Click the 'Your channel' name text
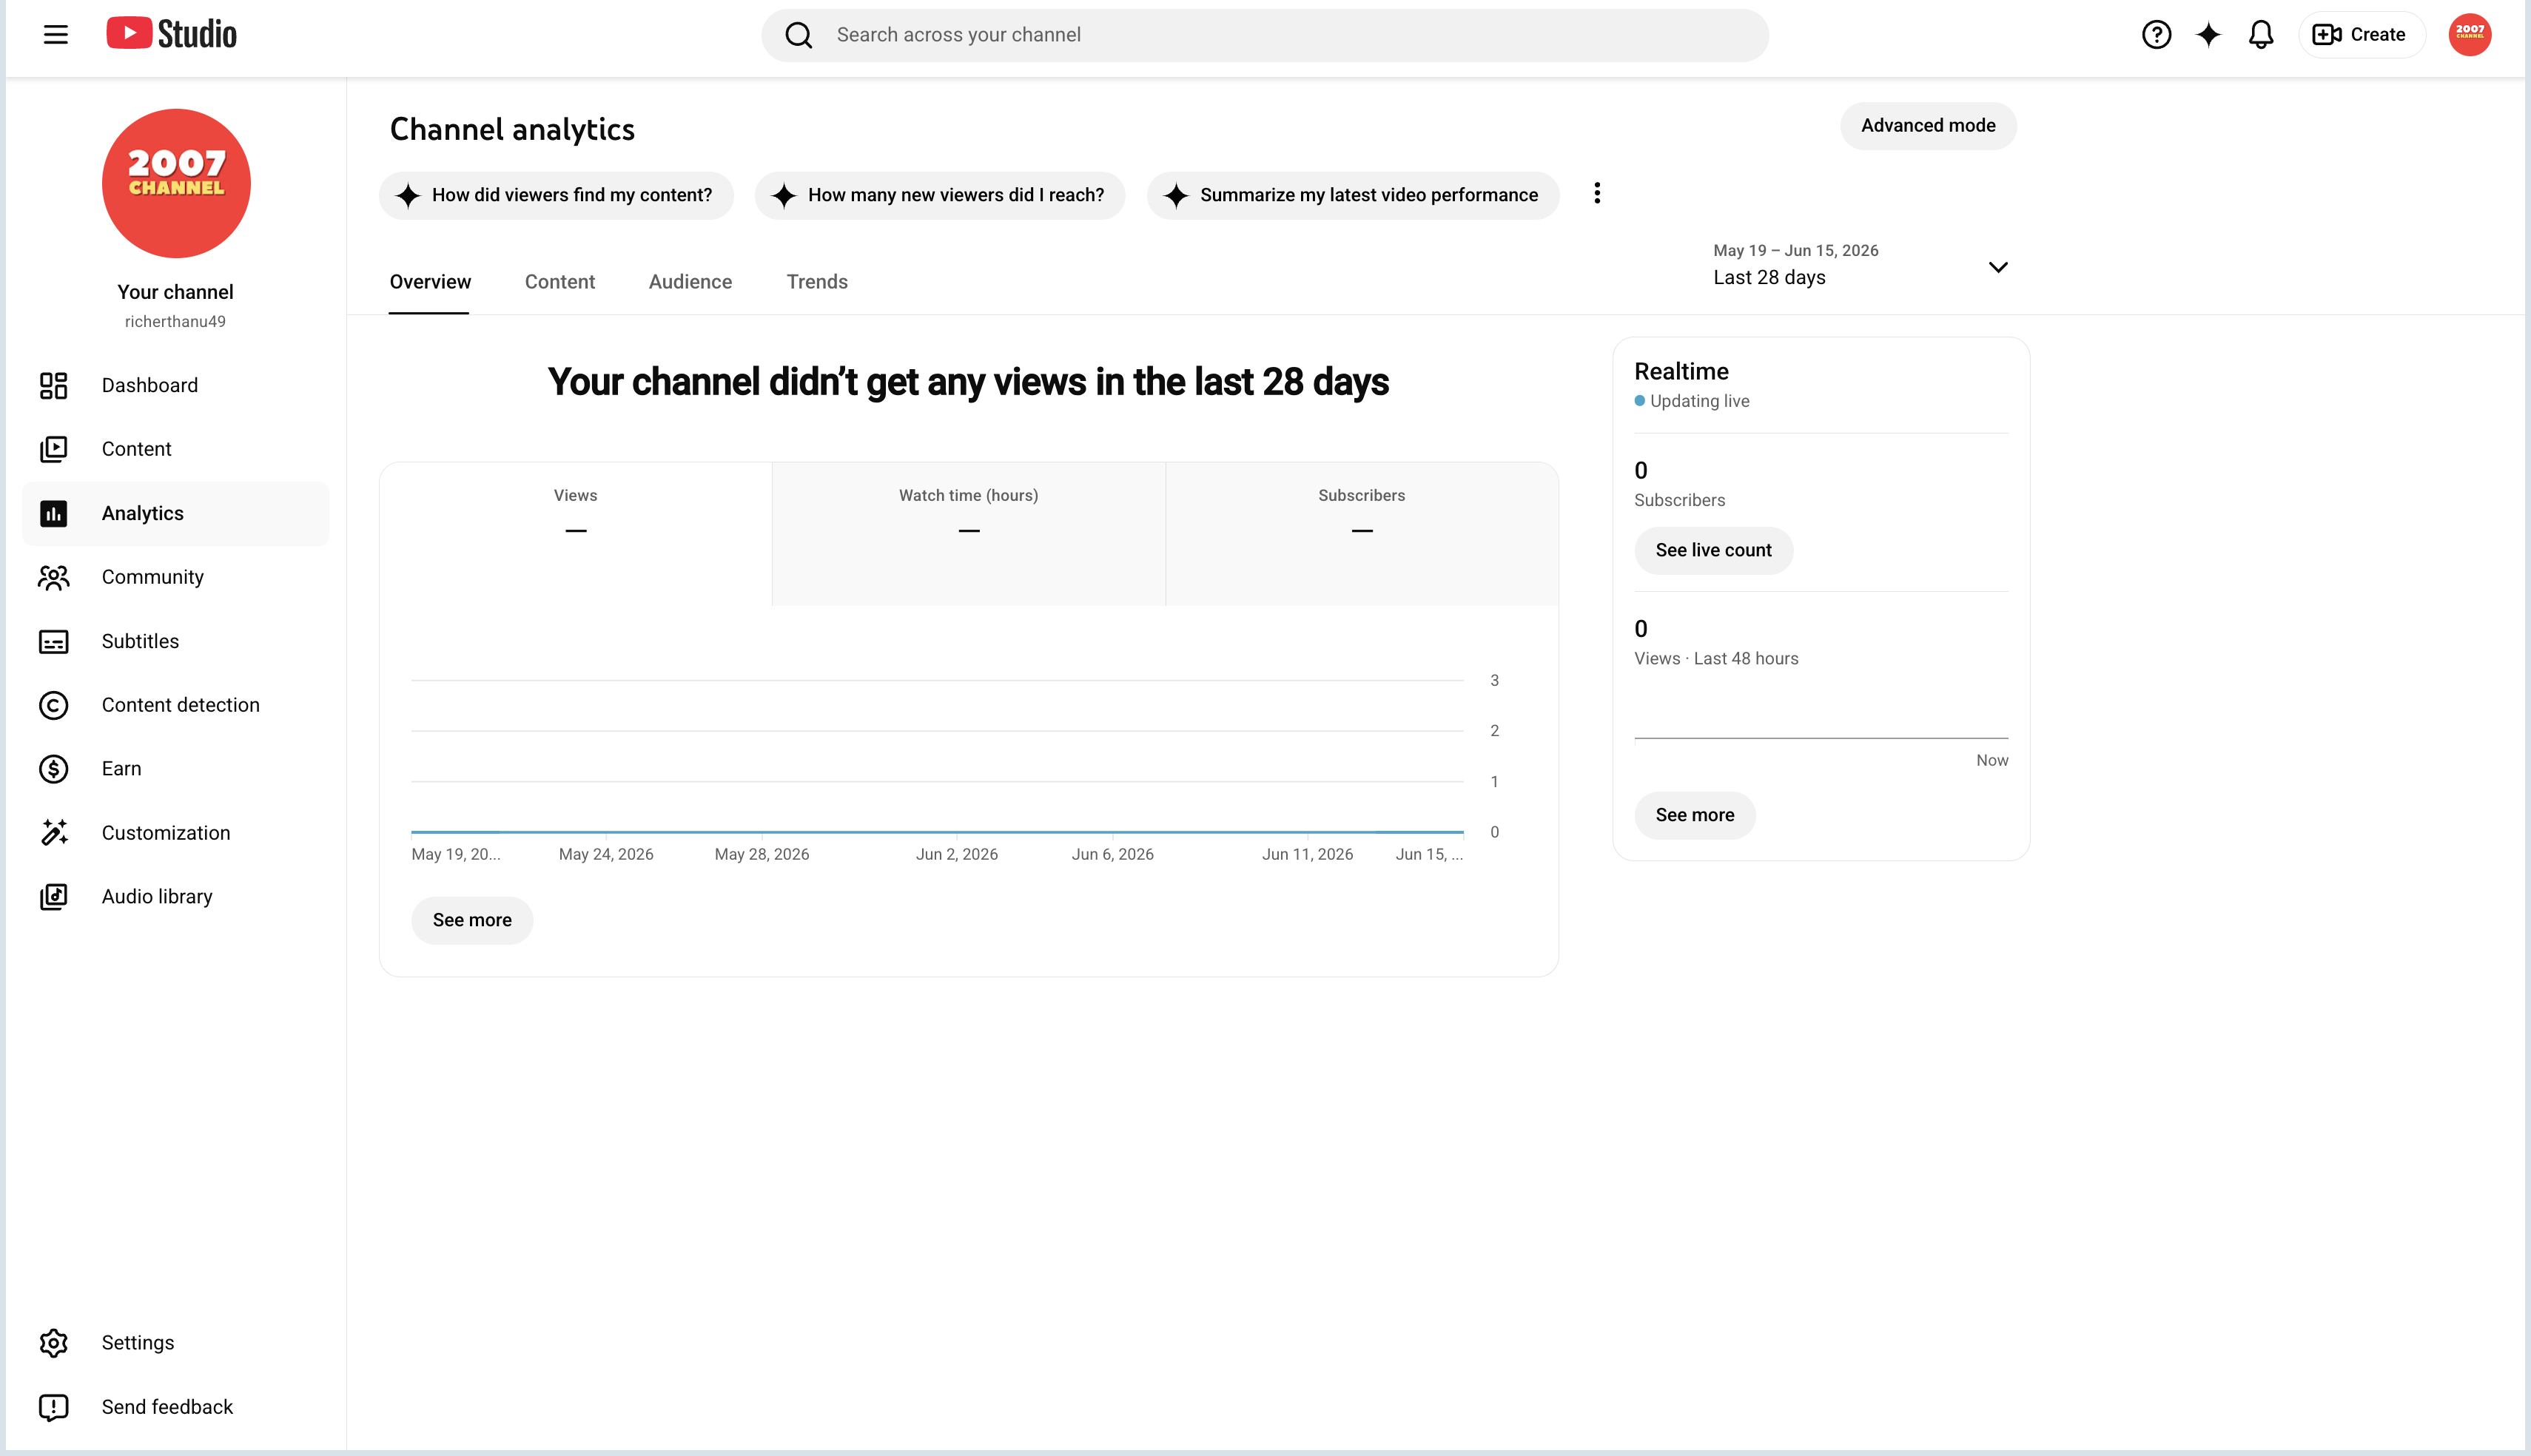Viewport: 2531px width, 1456px height. (175, 292)
